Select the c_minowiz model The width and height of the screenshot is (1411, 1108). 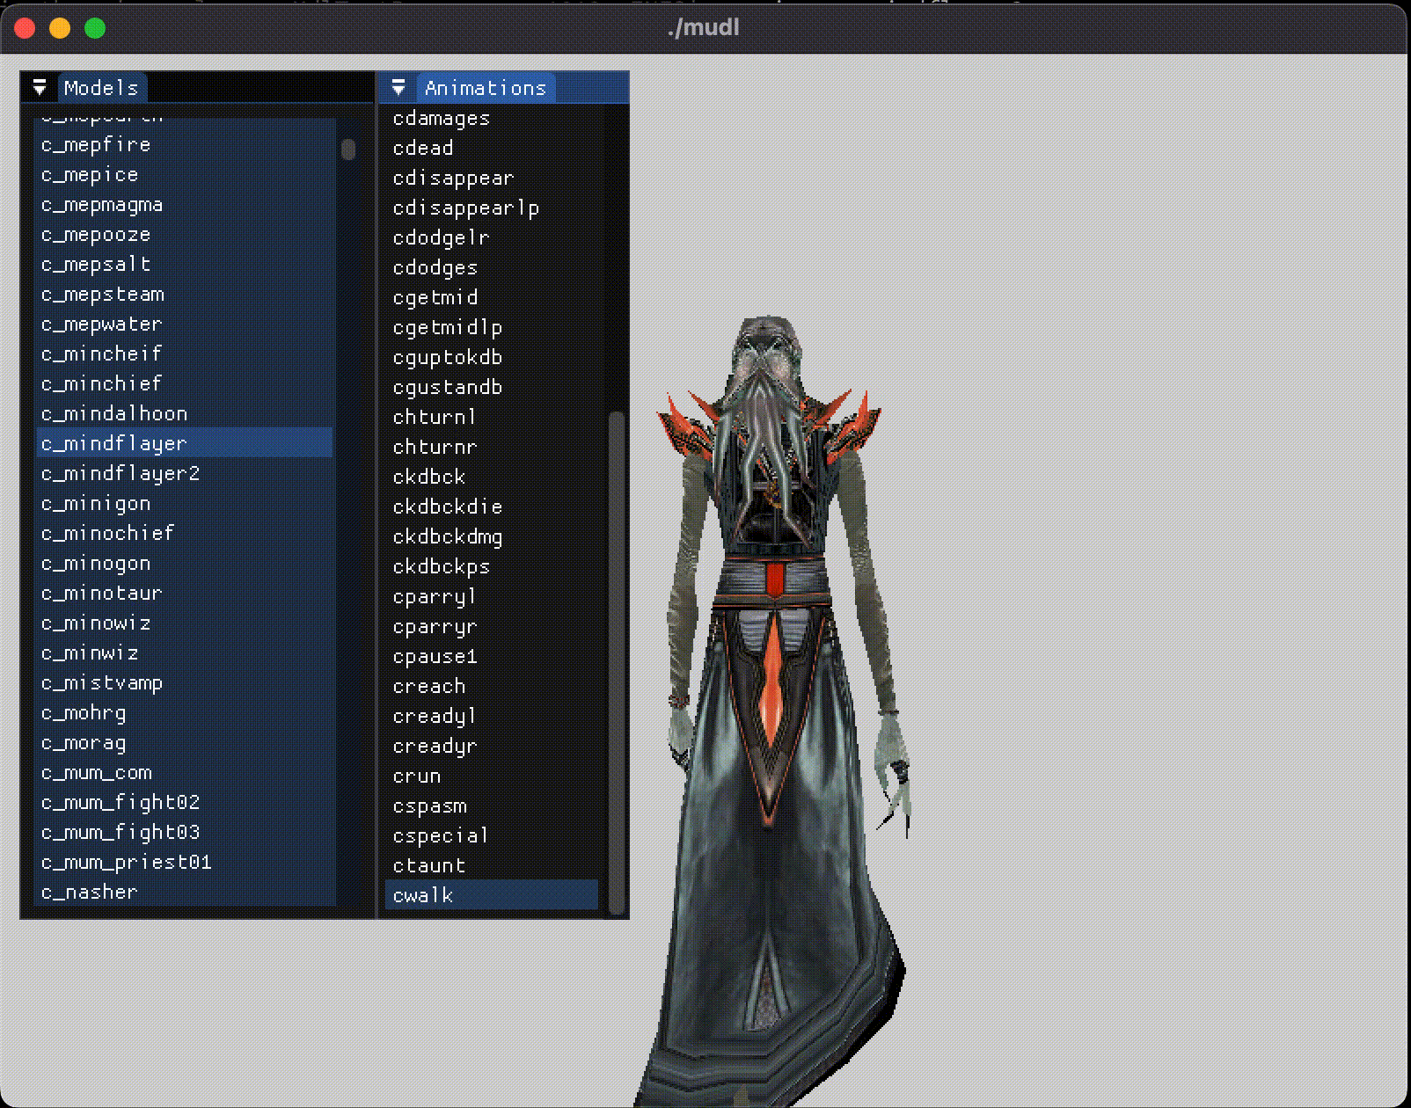(185, 623)
